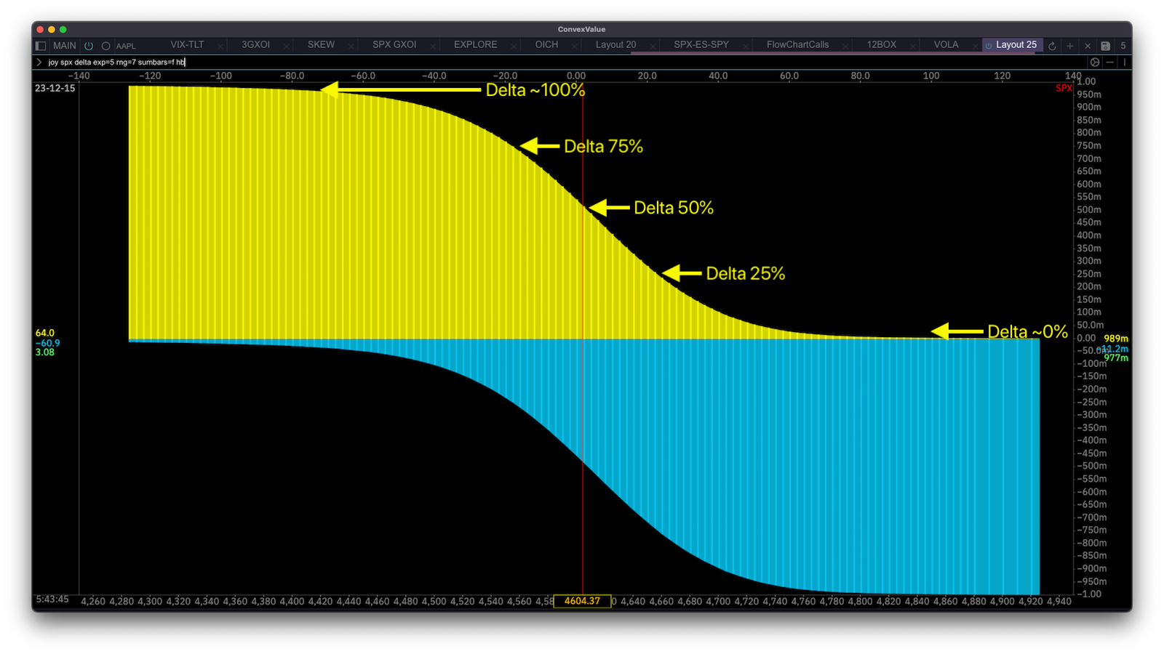Click the -100 tick on top axis
The width and height of the screenshot is (1164, 654).
pyautogui.click(x=221, y=76)
